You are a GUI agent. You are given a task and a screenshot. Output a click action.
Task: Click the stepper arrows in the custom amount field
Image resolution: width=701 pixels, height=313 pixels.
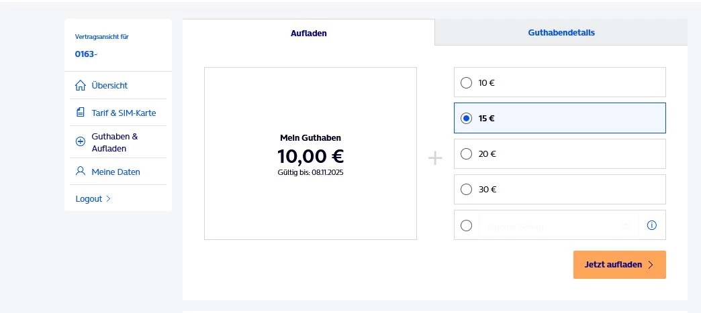coord(626,226)
